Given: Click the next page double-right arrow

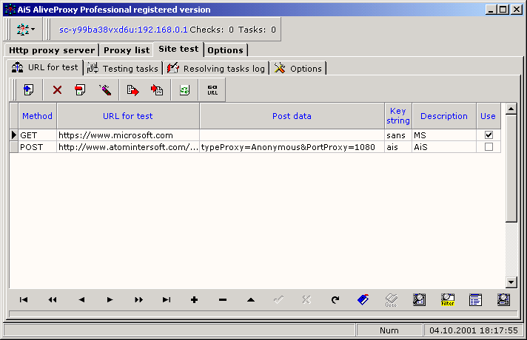Looking at the screenshot, I should point(138,300).
